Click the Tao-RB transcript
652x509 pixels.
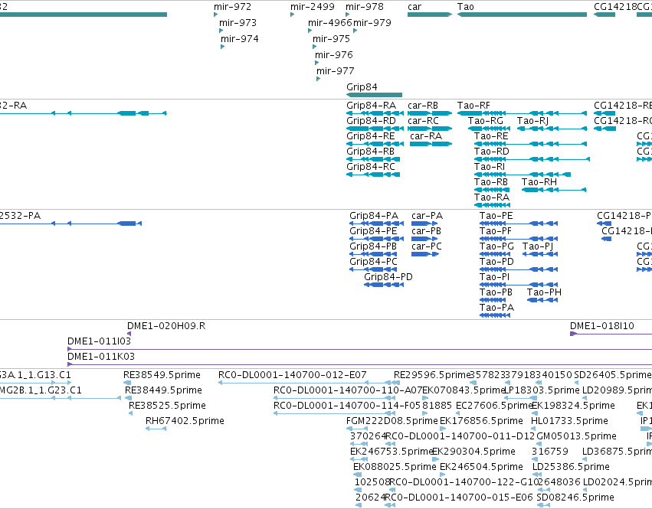[x=493, y=190]
